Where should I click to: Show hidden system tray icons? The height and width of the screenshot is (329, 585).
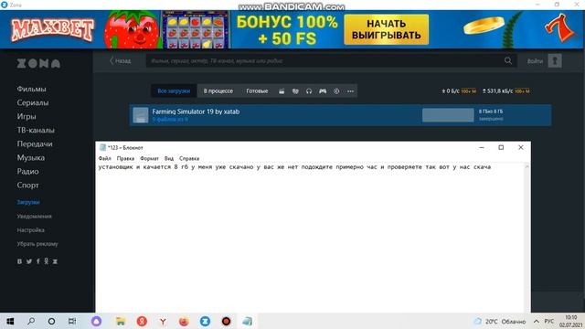tap(537, 321)
